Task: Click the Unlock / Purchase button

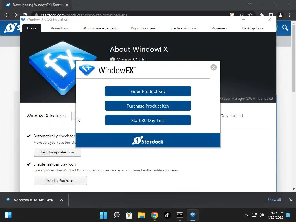Action: tap(60, 181)
